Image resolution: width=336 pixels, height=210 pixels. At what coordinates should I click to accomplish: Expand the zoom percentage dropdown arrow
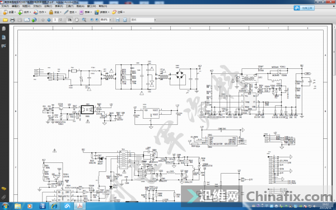[x=110, y=20]
